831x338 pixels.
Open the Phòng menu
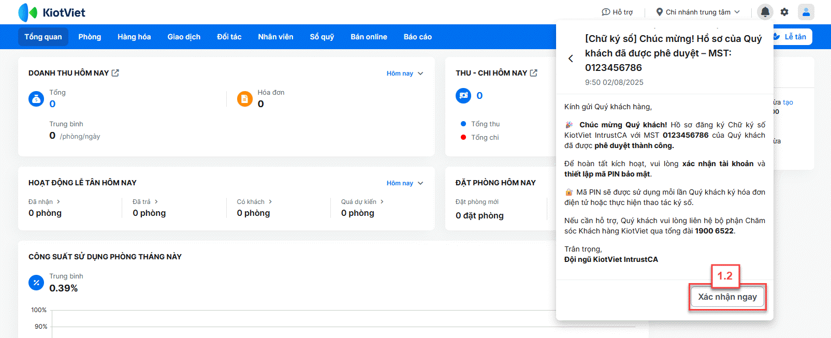tap(90, 37)
